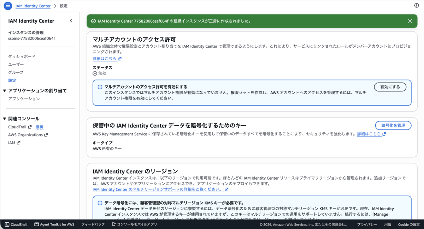Click the キータイプ label
Screen dimensions: 424x229
click(102, 143)
